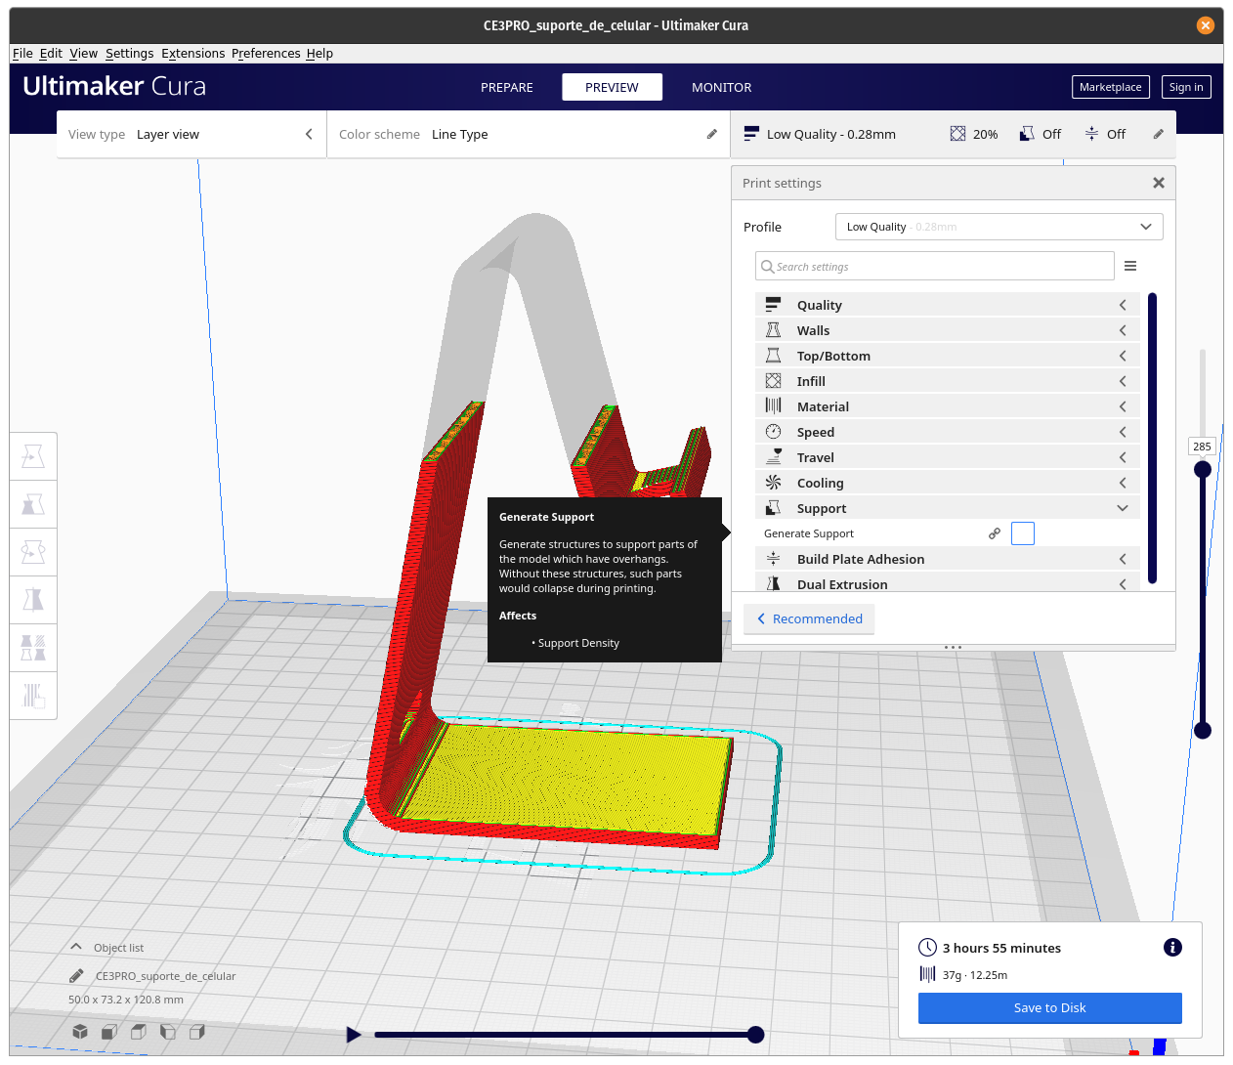Switch to right side view icon
1233x1065 pixels.
point(197,1032)
